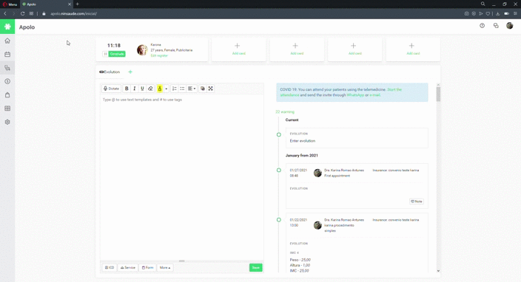521x282 pixels.
Task: Pause the attendance timer
Action: [105, 54]
